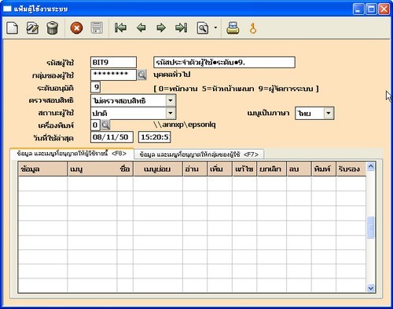Click the gold key password icon
The image size is (393, 309).
click(x=253, y=28)
